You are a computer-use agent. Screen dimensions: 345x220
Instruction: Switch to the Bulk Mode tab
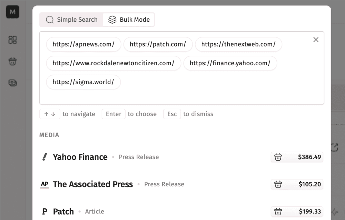point(129,20)
